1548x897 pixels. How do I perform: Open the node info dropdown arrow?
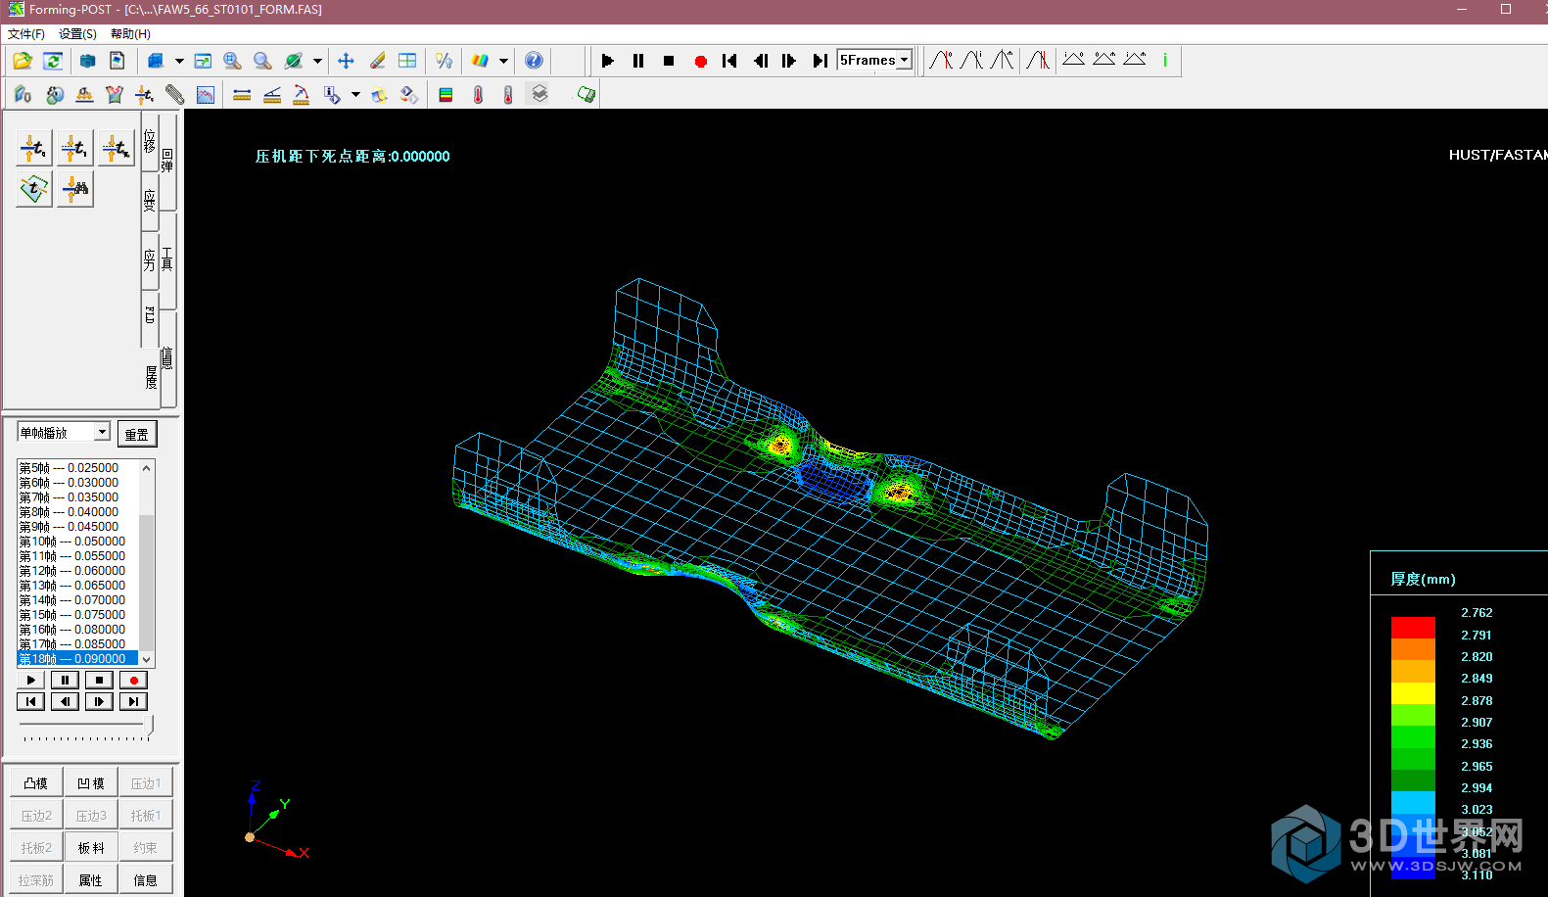pyautogui.click(x=355, y=95)
